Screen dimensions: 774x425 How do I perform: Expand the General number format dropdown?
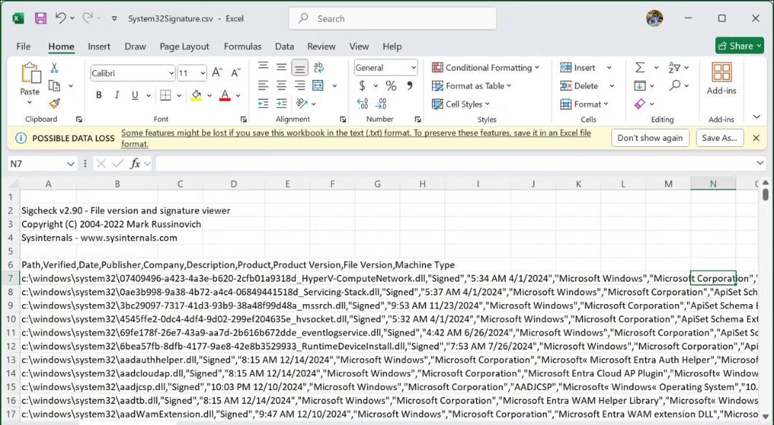coord(414,67)
